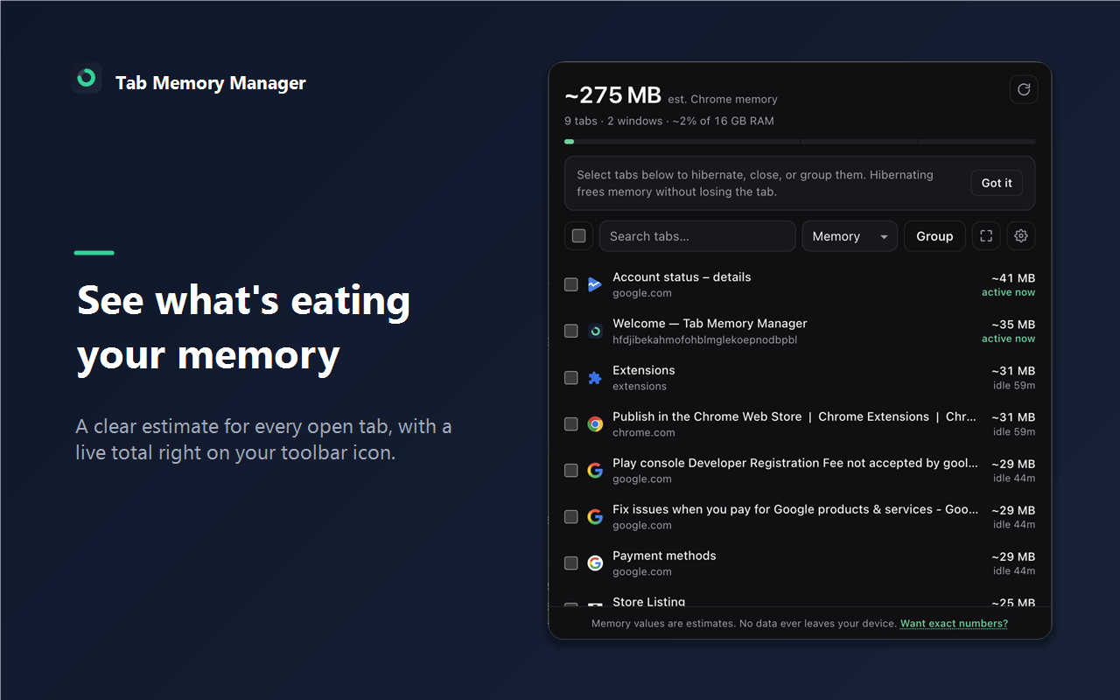Screen dimensions: 1120x700
Task: Select the Payment methods row title
Action: 664,556
